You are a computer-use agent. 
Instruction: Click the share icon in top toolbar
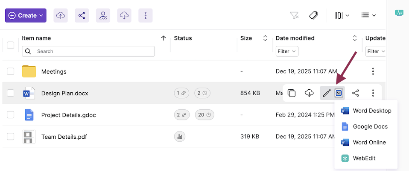pos(82,16)
